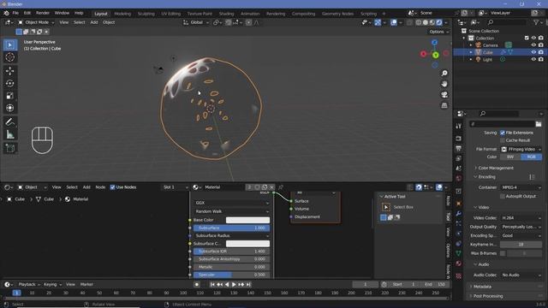Image resolution: width=548 pixels, height=308 pixels.
Task: Adjust the Specular slider in node
Action: point(231,275)
